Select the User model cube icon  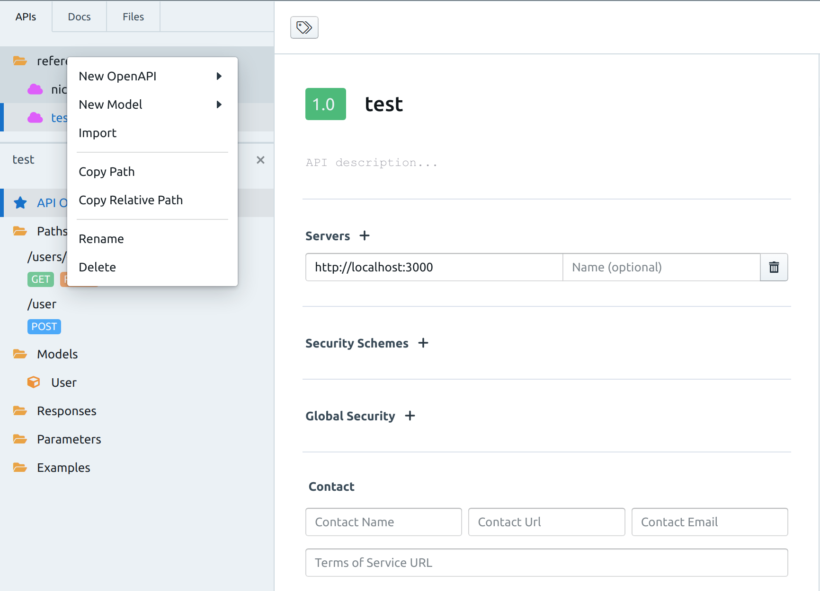[33, 382]
